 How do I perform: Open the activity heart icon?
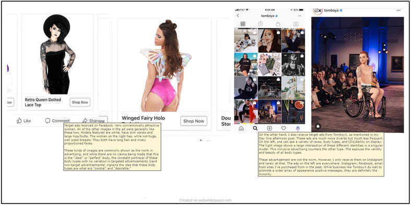[x=284, y=128]
